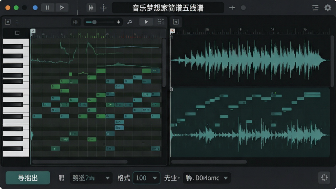Open the 獉逰2m dropdown in the bottom bar

[91, 178]
